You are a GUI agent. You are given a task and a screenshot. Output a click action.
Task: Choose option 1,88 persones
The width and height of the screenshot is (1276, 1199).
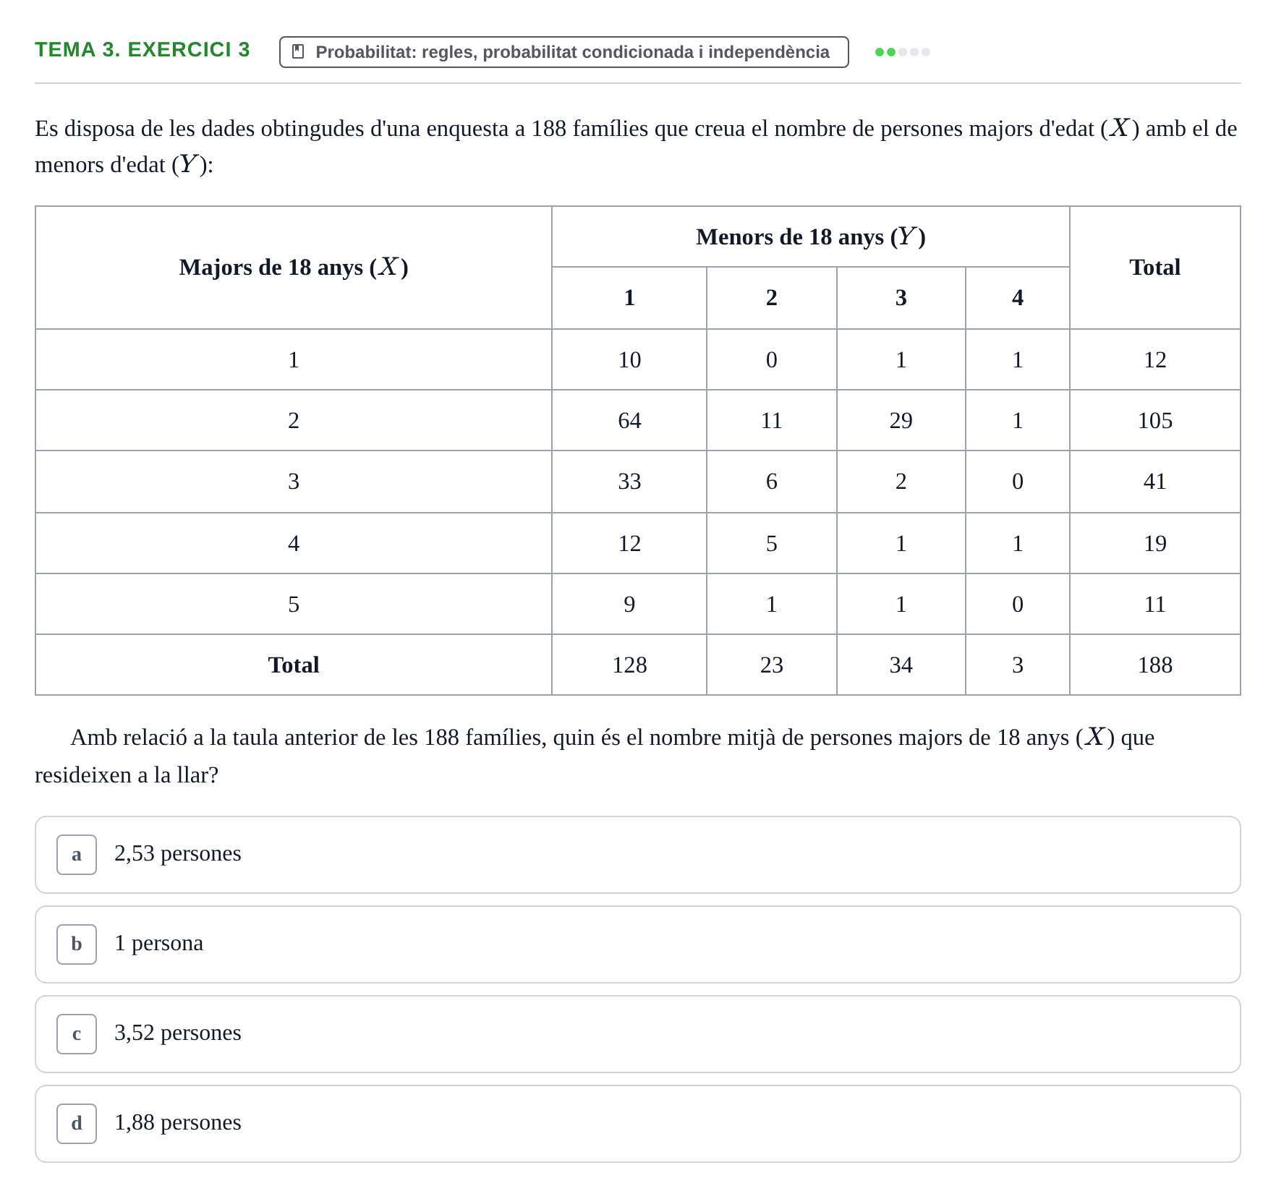tap(638, 1124)
